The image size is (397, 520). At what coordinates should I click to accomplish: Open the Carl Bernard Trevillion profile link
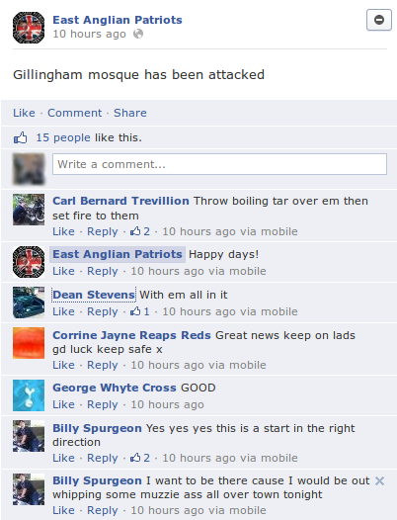tap(120, 201)
